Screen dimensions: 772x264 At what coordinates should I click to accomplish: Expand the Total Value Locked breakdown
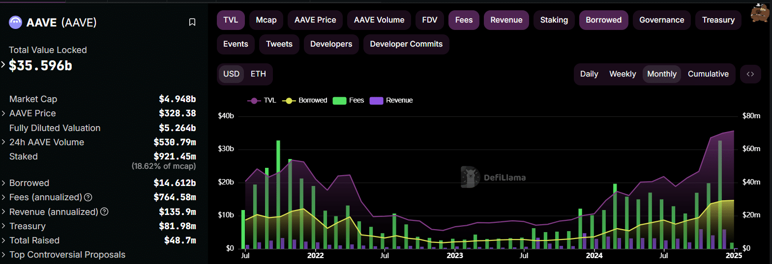3,64
